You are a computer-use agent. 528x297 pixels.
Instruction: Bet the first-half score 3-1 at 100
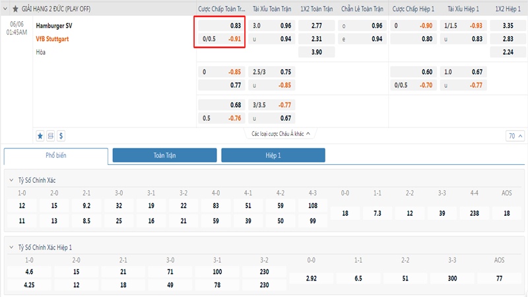point(217,272)
